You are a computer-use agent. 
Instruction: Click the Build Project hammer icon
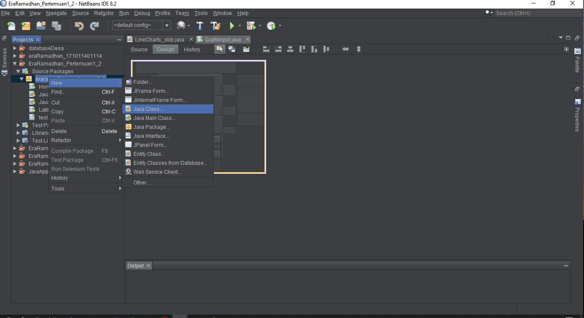(x=200, y=26)
